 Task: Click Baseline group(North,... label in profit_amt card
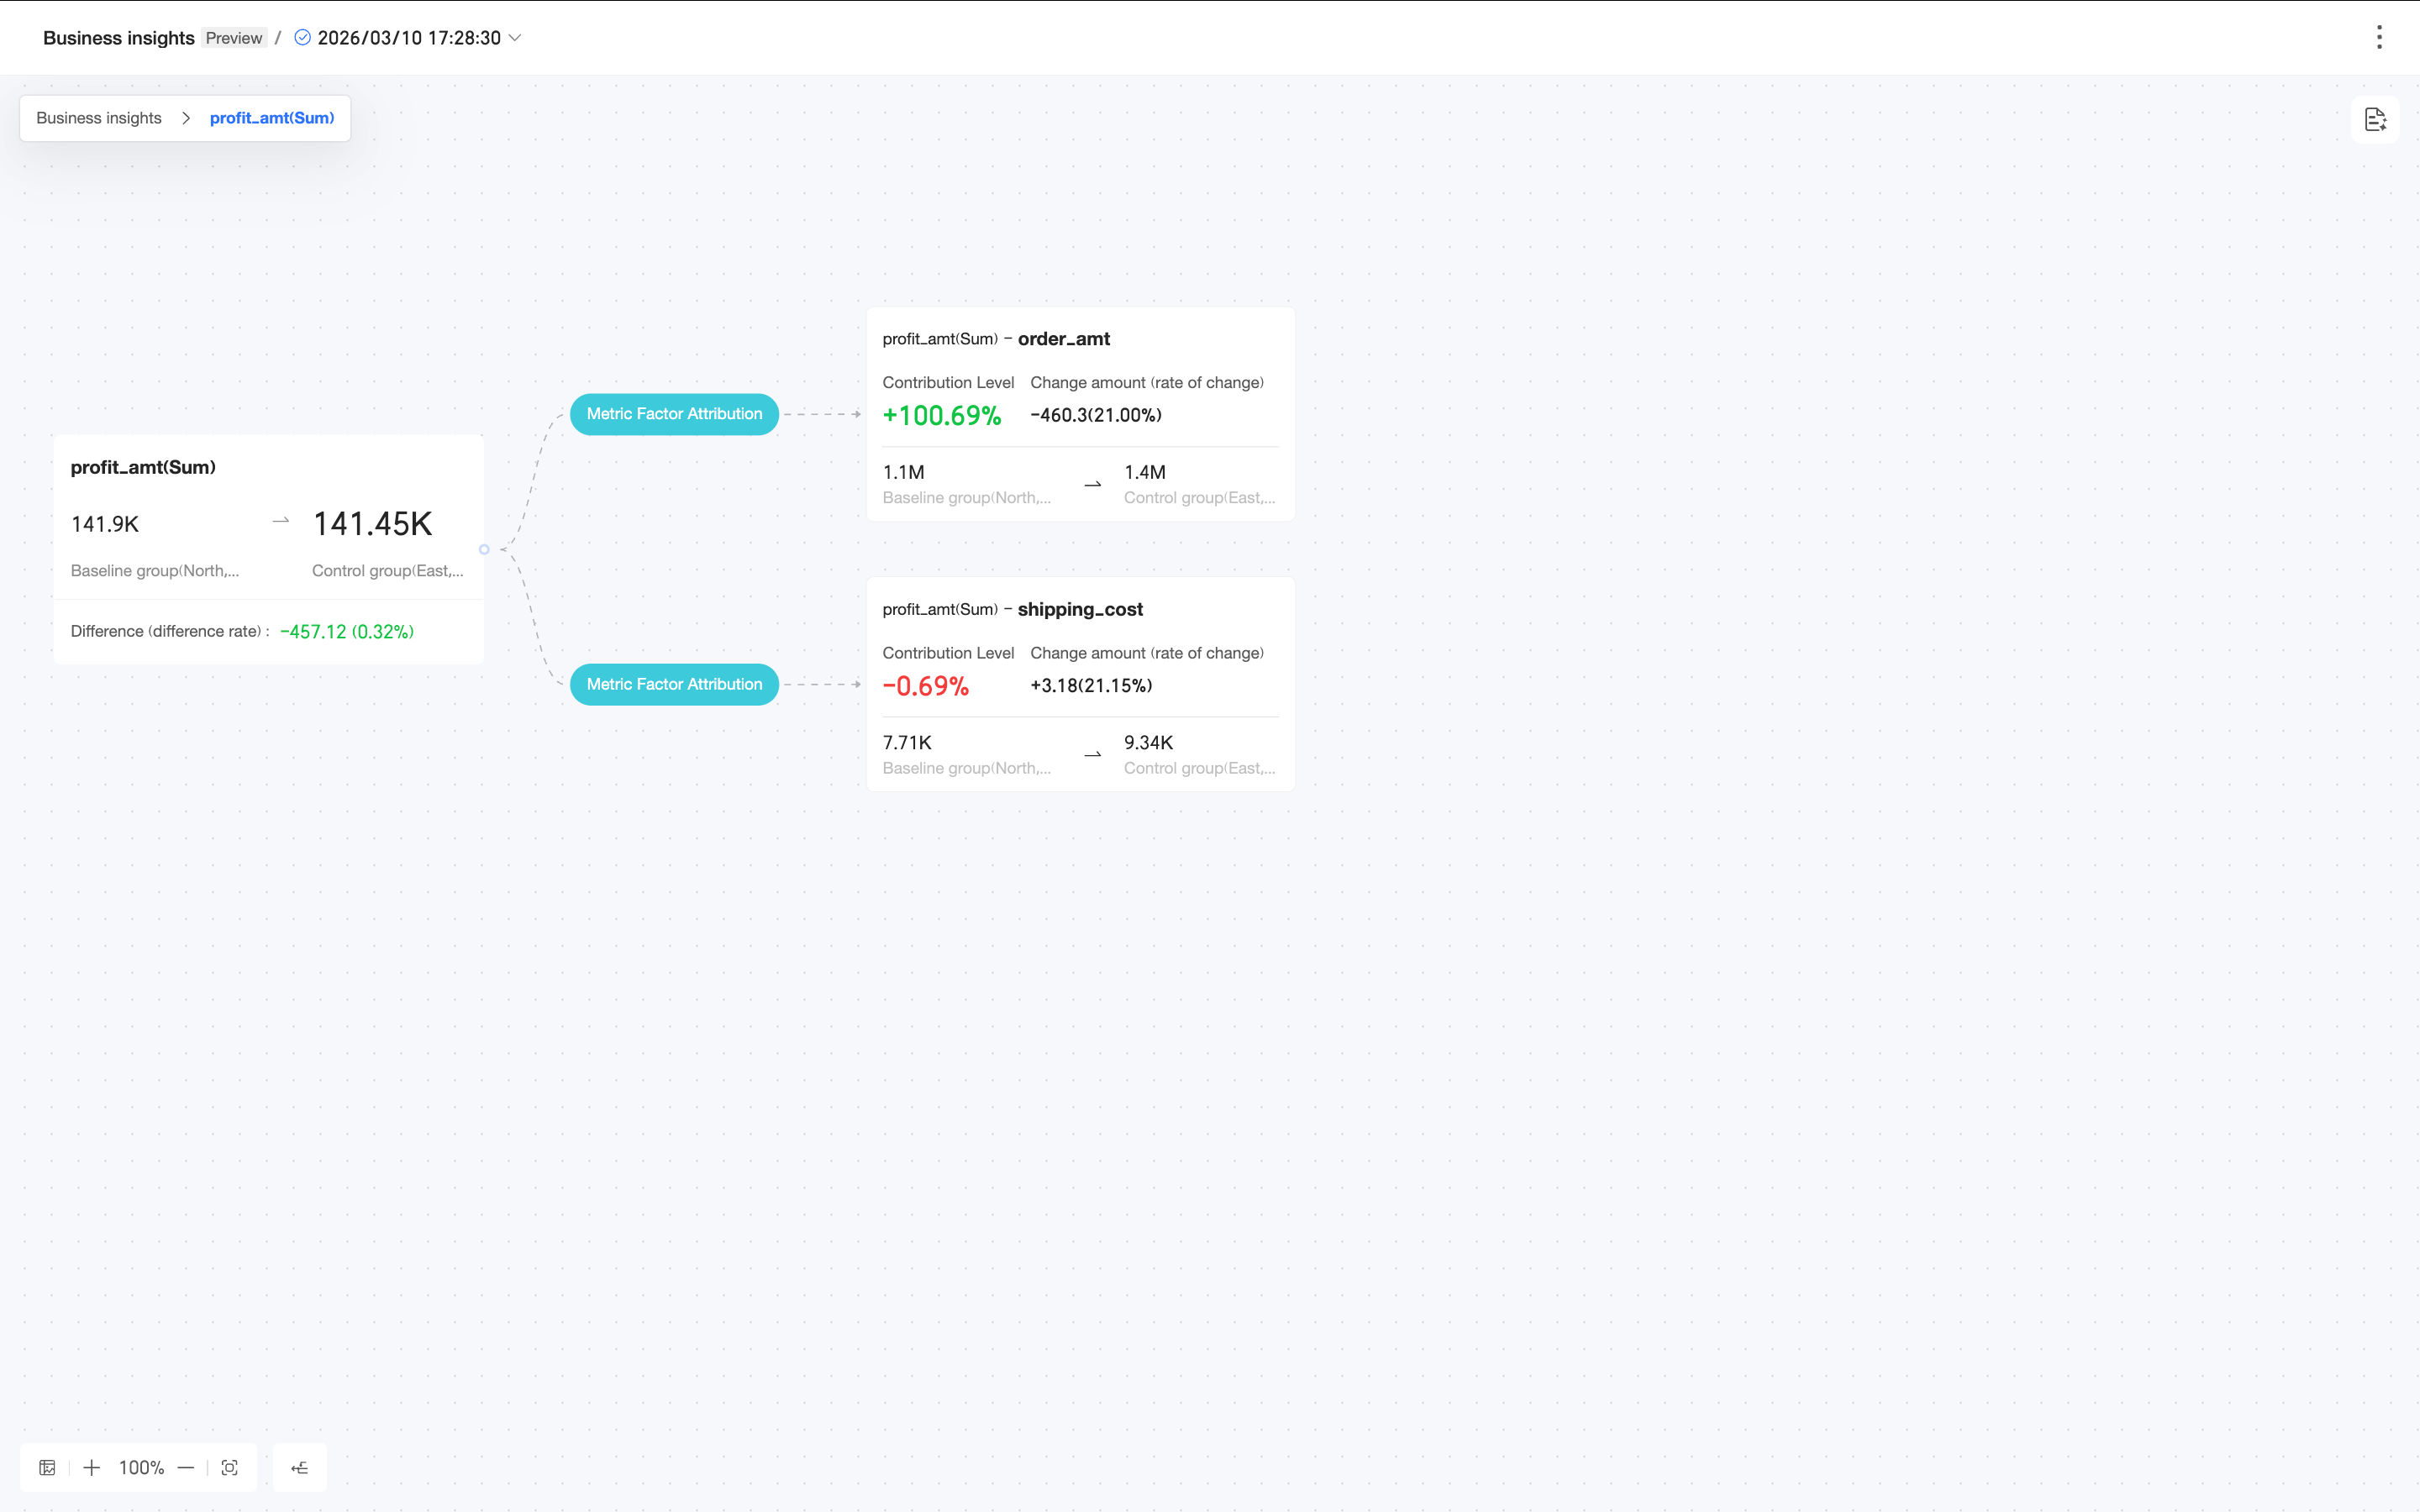point(155,570)
